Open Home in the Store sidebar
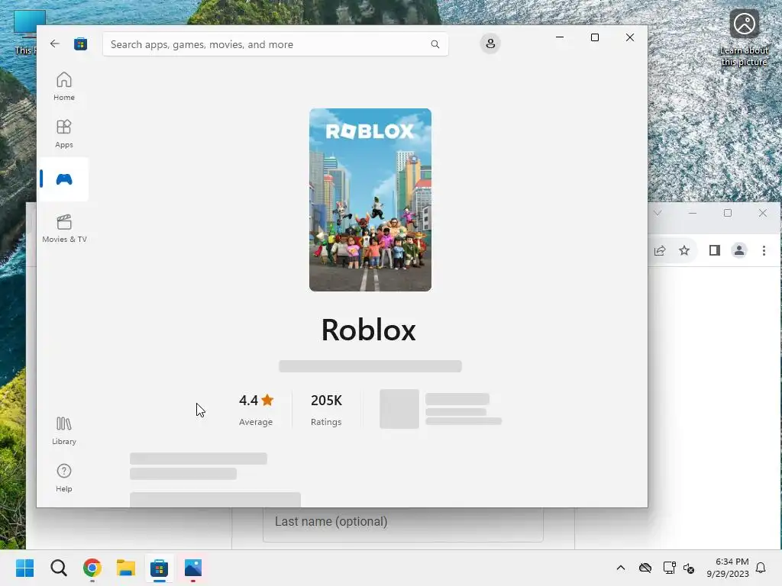Screen dimensions: 782x586 tap(64, 86)
